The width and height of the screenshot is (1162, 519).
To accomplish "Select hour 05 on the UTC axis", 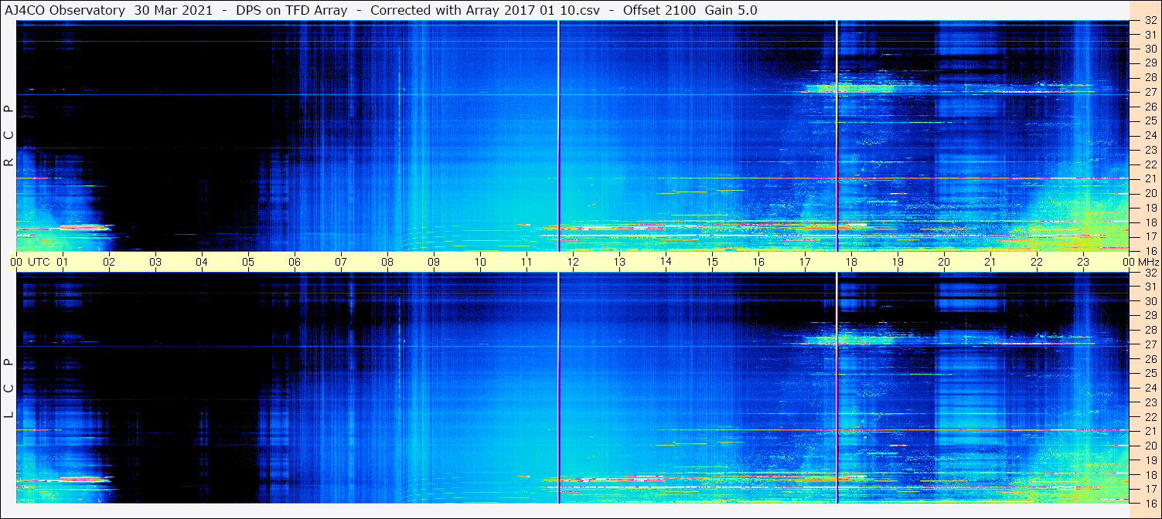I will click(248, 262).
